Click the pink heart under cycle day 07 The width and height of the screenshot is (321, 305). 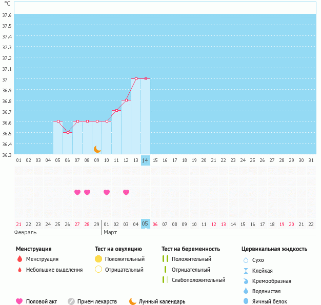pyautogui.click(x=77, y=192)
